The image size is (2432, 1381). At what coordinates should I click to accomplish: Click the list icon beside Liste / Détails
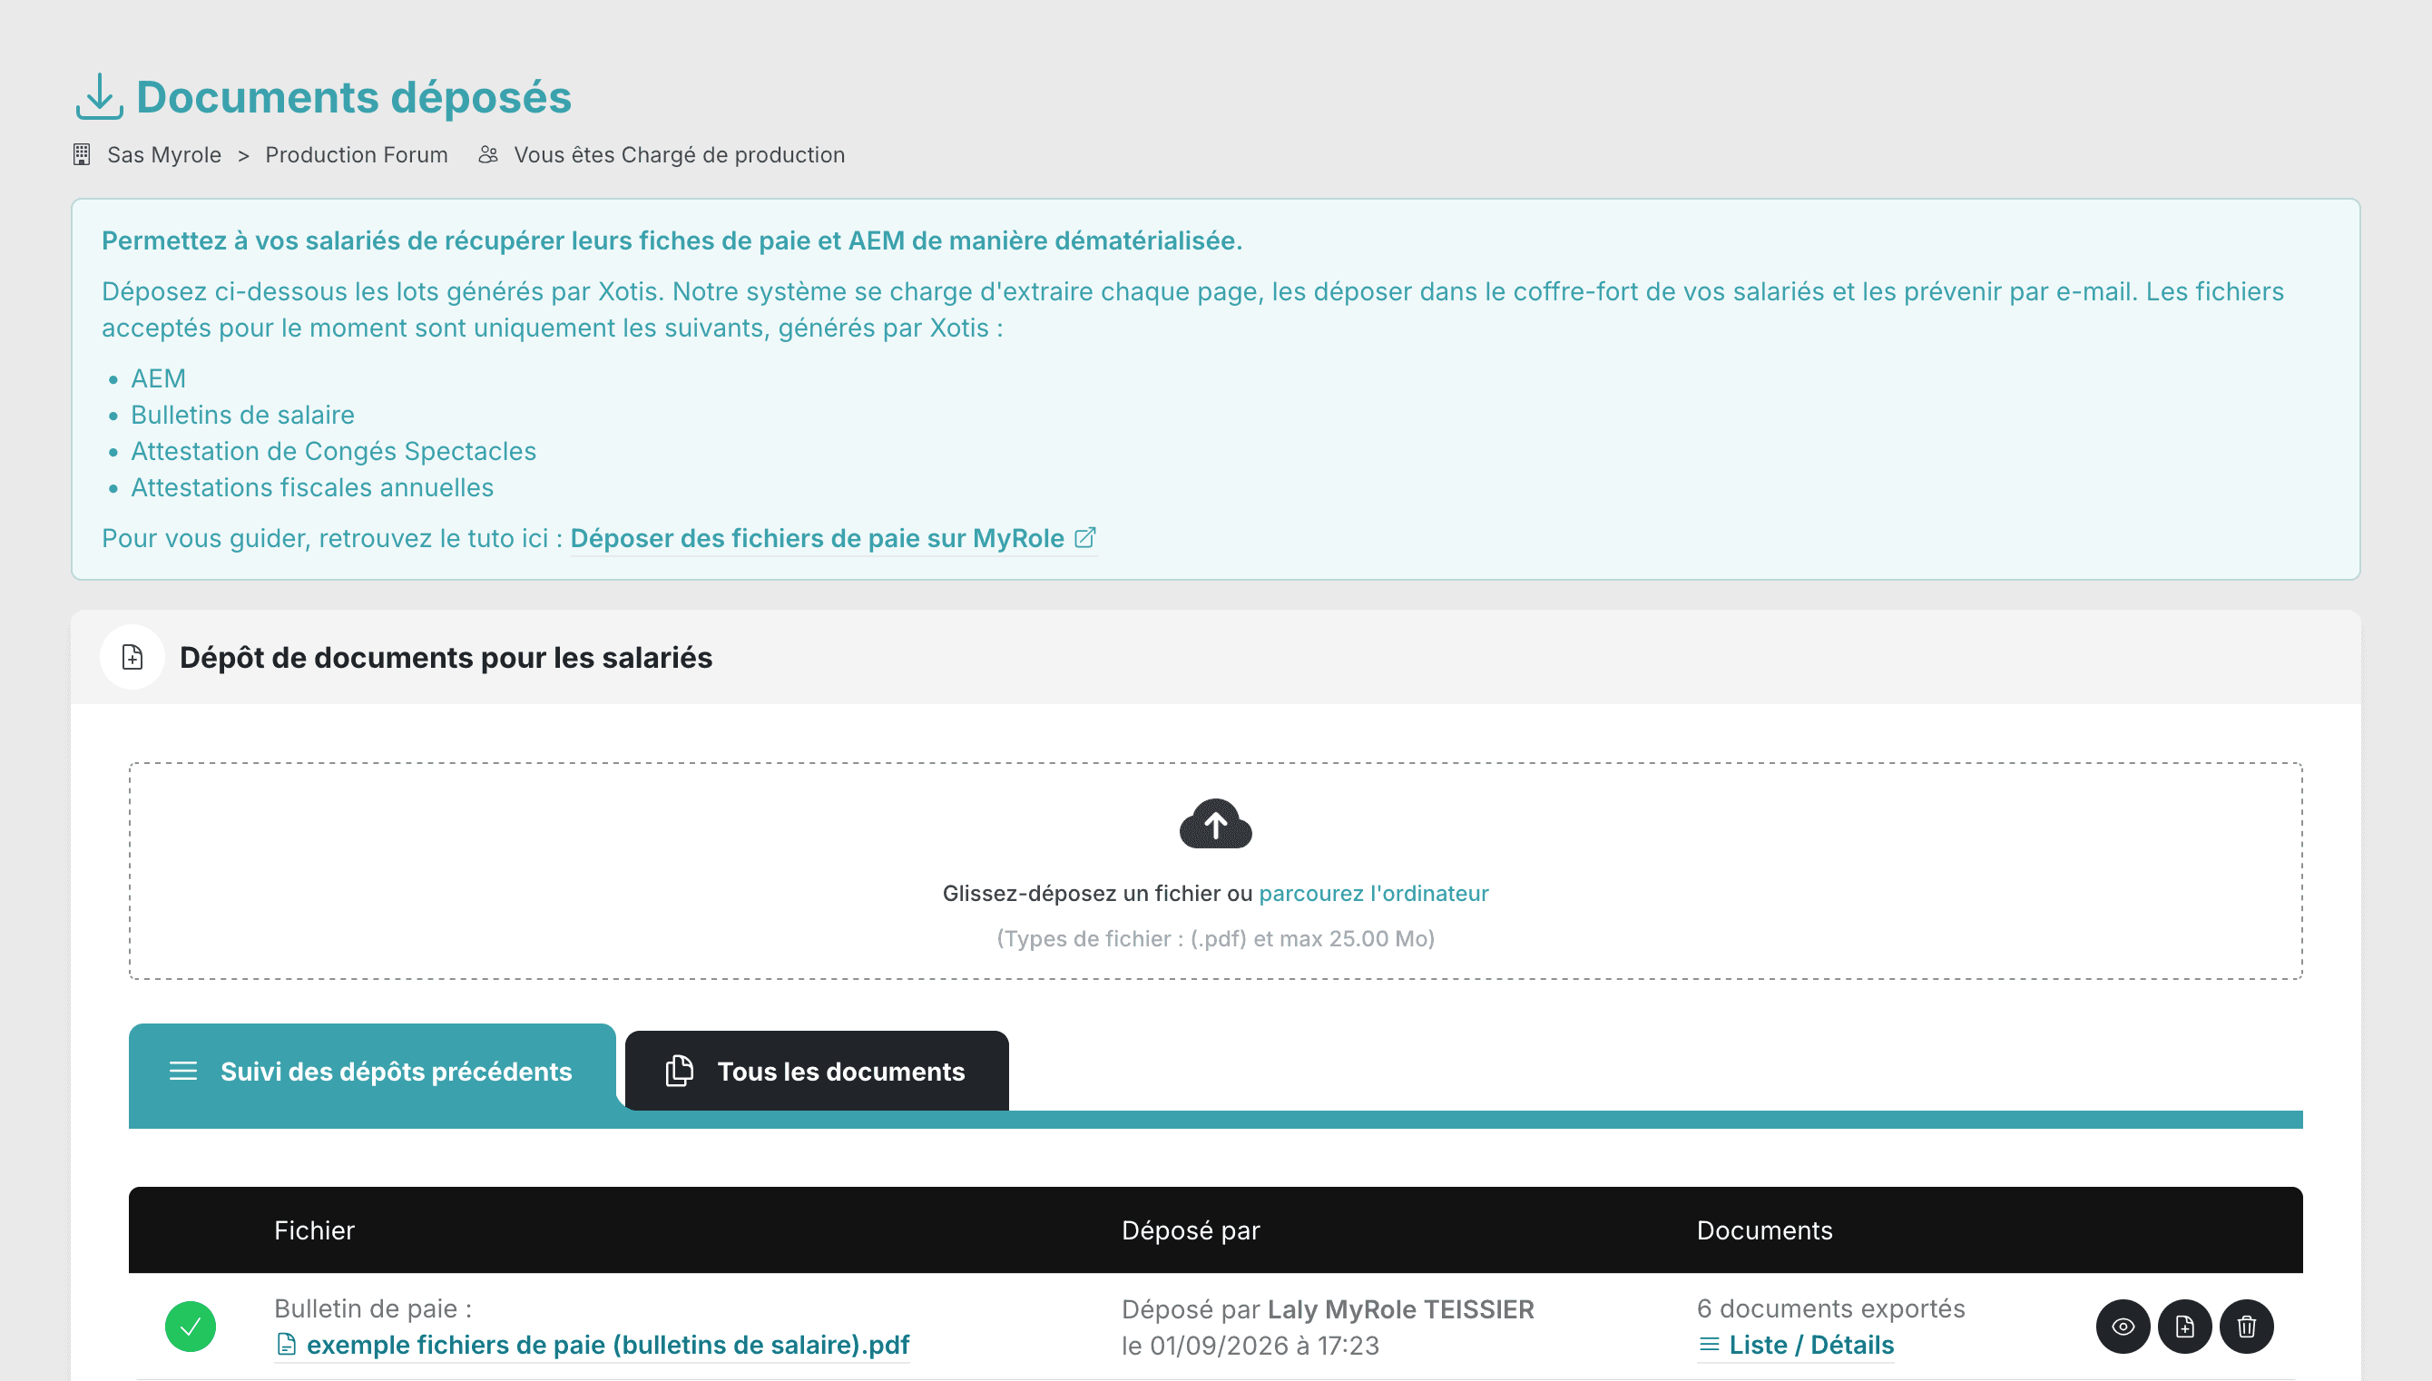(x=1710, y=1344)
